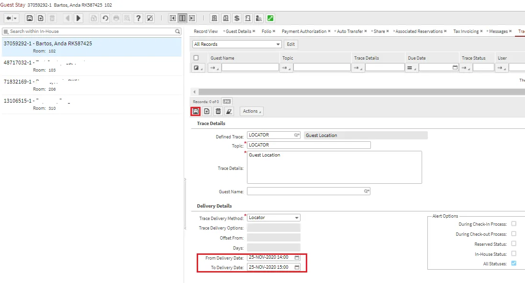Image resolution: width=525 pixels, height=283 pixels.
Task: Enable the During Check-In Process checkbox
Action: [x=514, y=224]
